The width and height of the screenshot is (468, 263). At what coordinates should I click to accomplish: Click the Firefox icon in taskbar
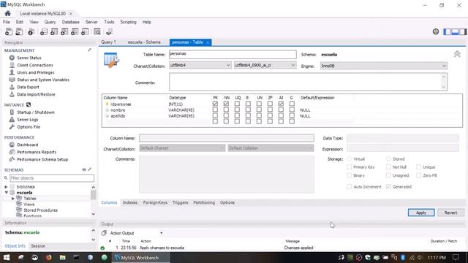48,257
